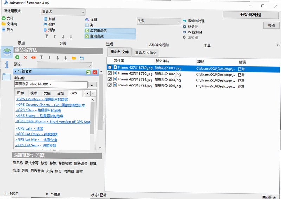The width and height of the screenshot is (281, 199).
Task: Clear all methods with red eraser icon
Action: tap(33, 57)
